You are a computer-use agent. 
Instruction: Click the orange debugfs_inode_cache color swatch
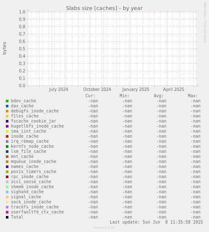[7, 111]
